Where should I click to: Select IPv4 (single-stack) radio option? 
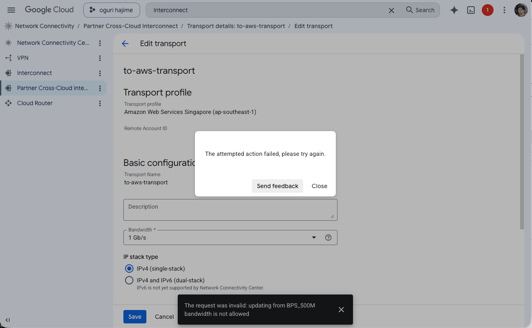coord(129,269)
